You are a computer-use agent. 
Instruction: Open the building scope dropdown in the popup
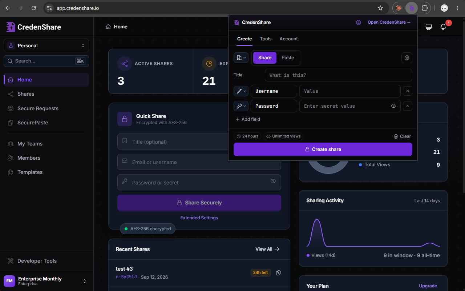click(241, 57)
